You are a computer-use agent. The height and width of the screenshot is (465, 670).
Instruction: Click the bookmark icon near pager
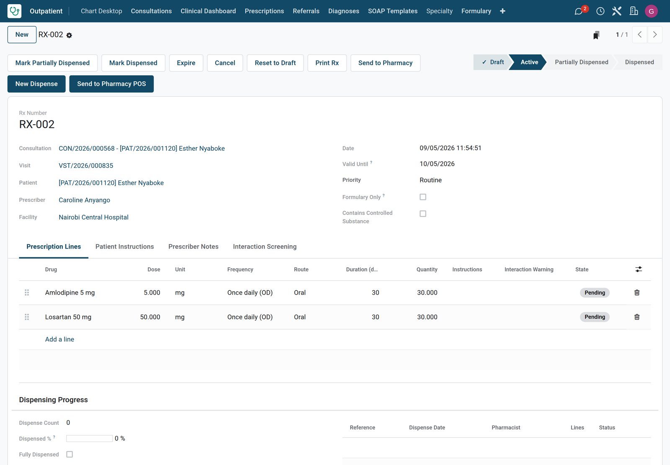(596, 35)
